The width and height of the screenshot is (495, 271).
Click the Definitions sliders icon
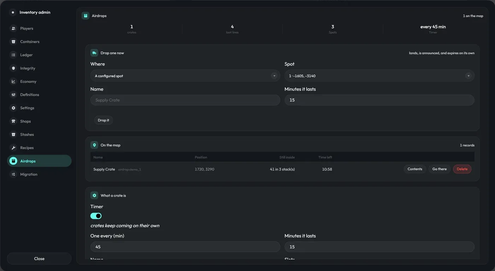click(13, 95)
